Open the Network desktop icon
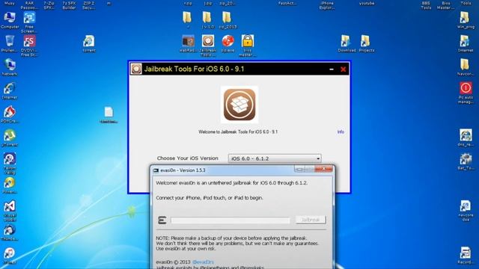 [x=10, y=67]
